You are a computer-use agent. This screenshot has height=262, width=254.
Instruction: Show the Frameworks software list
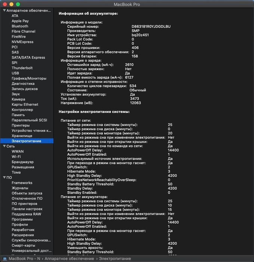point(22,183)
